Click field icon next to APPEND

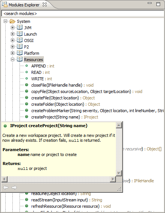click(27, 66)
